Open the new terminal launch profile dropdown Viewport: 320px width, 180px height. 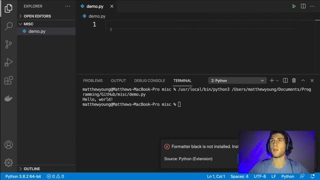click(x=277, y=81)
